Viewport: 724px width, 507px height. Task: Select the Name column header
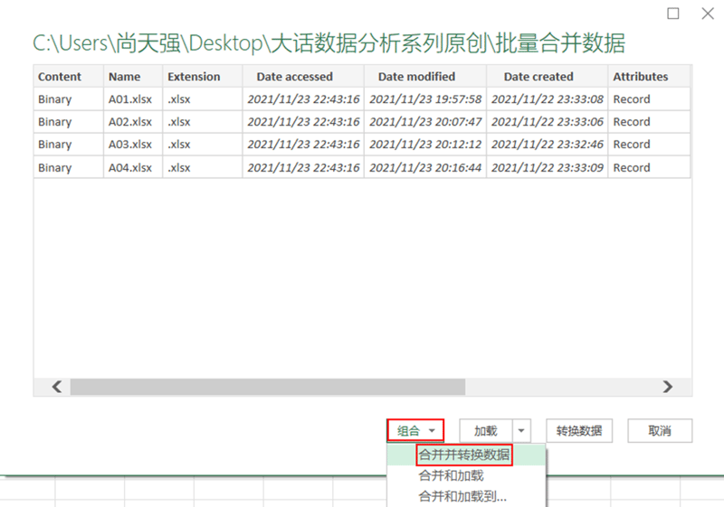133,77
